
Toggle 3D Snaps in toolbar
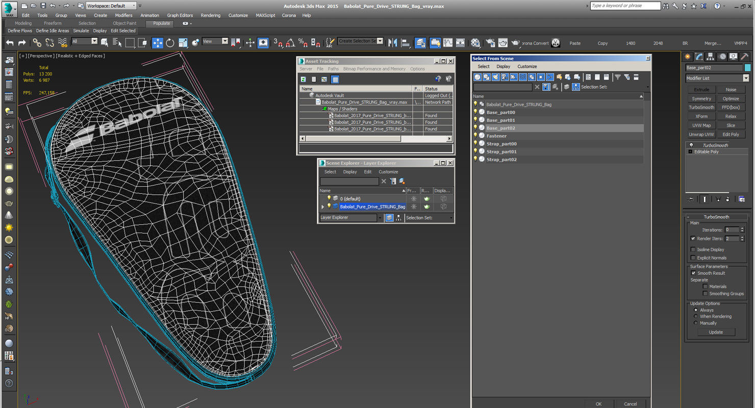(278, 43)
